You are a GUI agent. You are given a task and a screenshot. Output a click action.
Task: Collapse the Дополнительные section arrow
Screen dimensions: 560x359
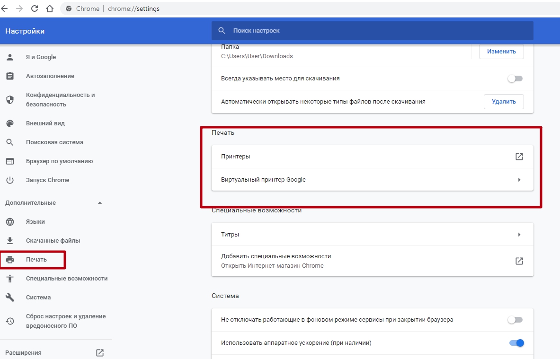click(x=99, y=203)
